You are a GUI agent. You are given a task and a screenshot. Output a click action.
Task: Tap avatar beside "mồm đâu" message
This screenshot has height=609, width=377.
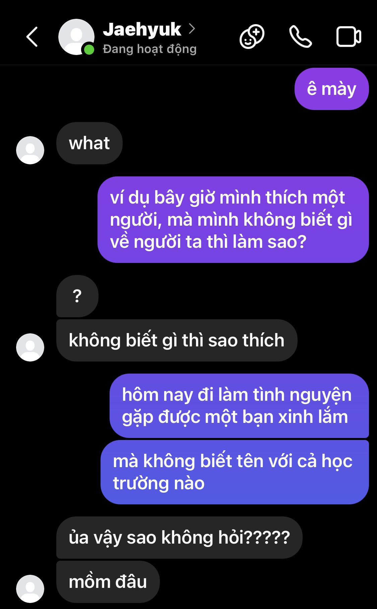click(x=30, y=589)
